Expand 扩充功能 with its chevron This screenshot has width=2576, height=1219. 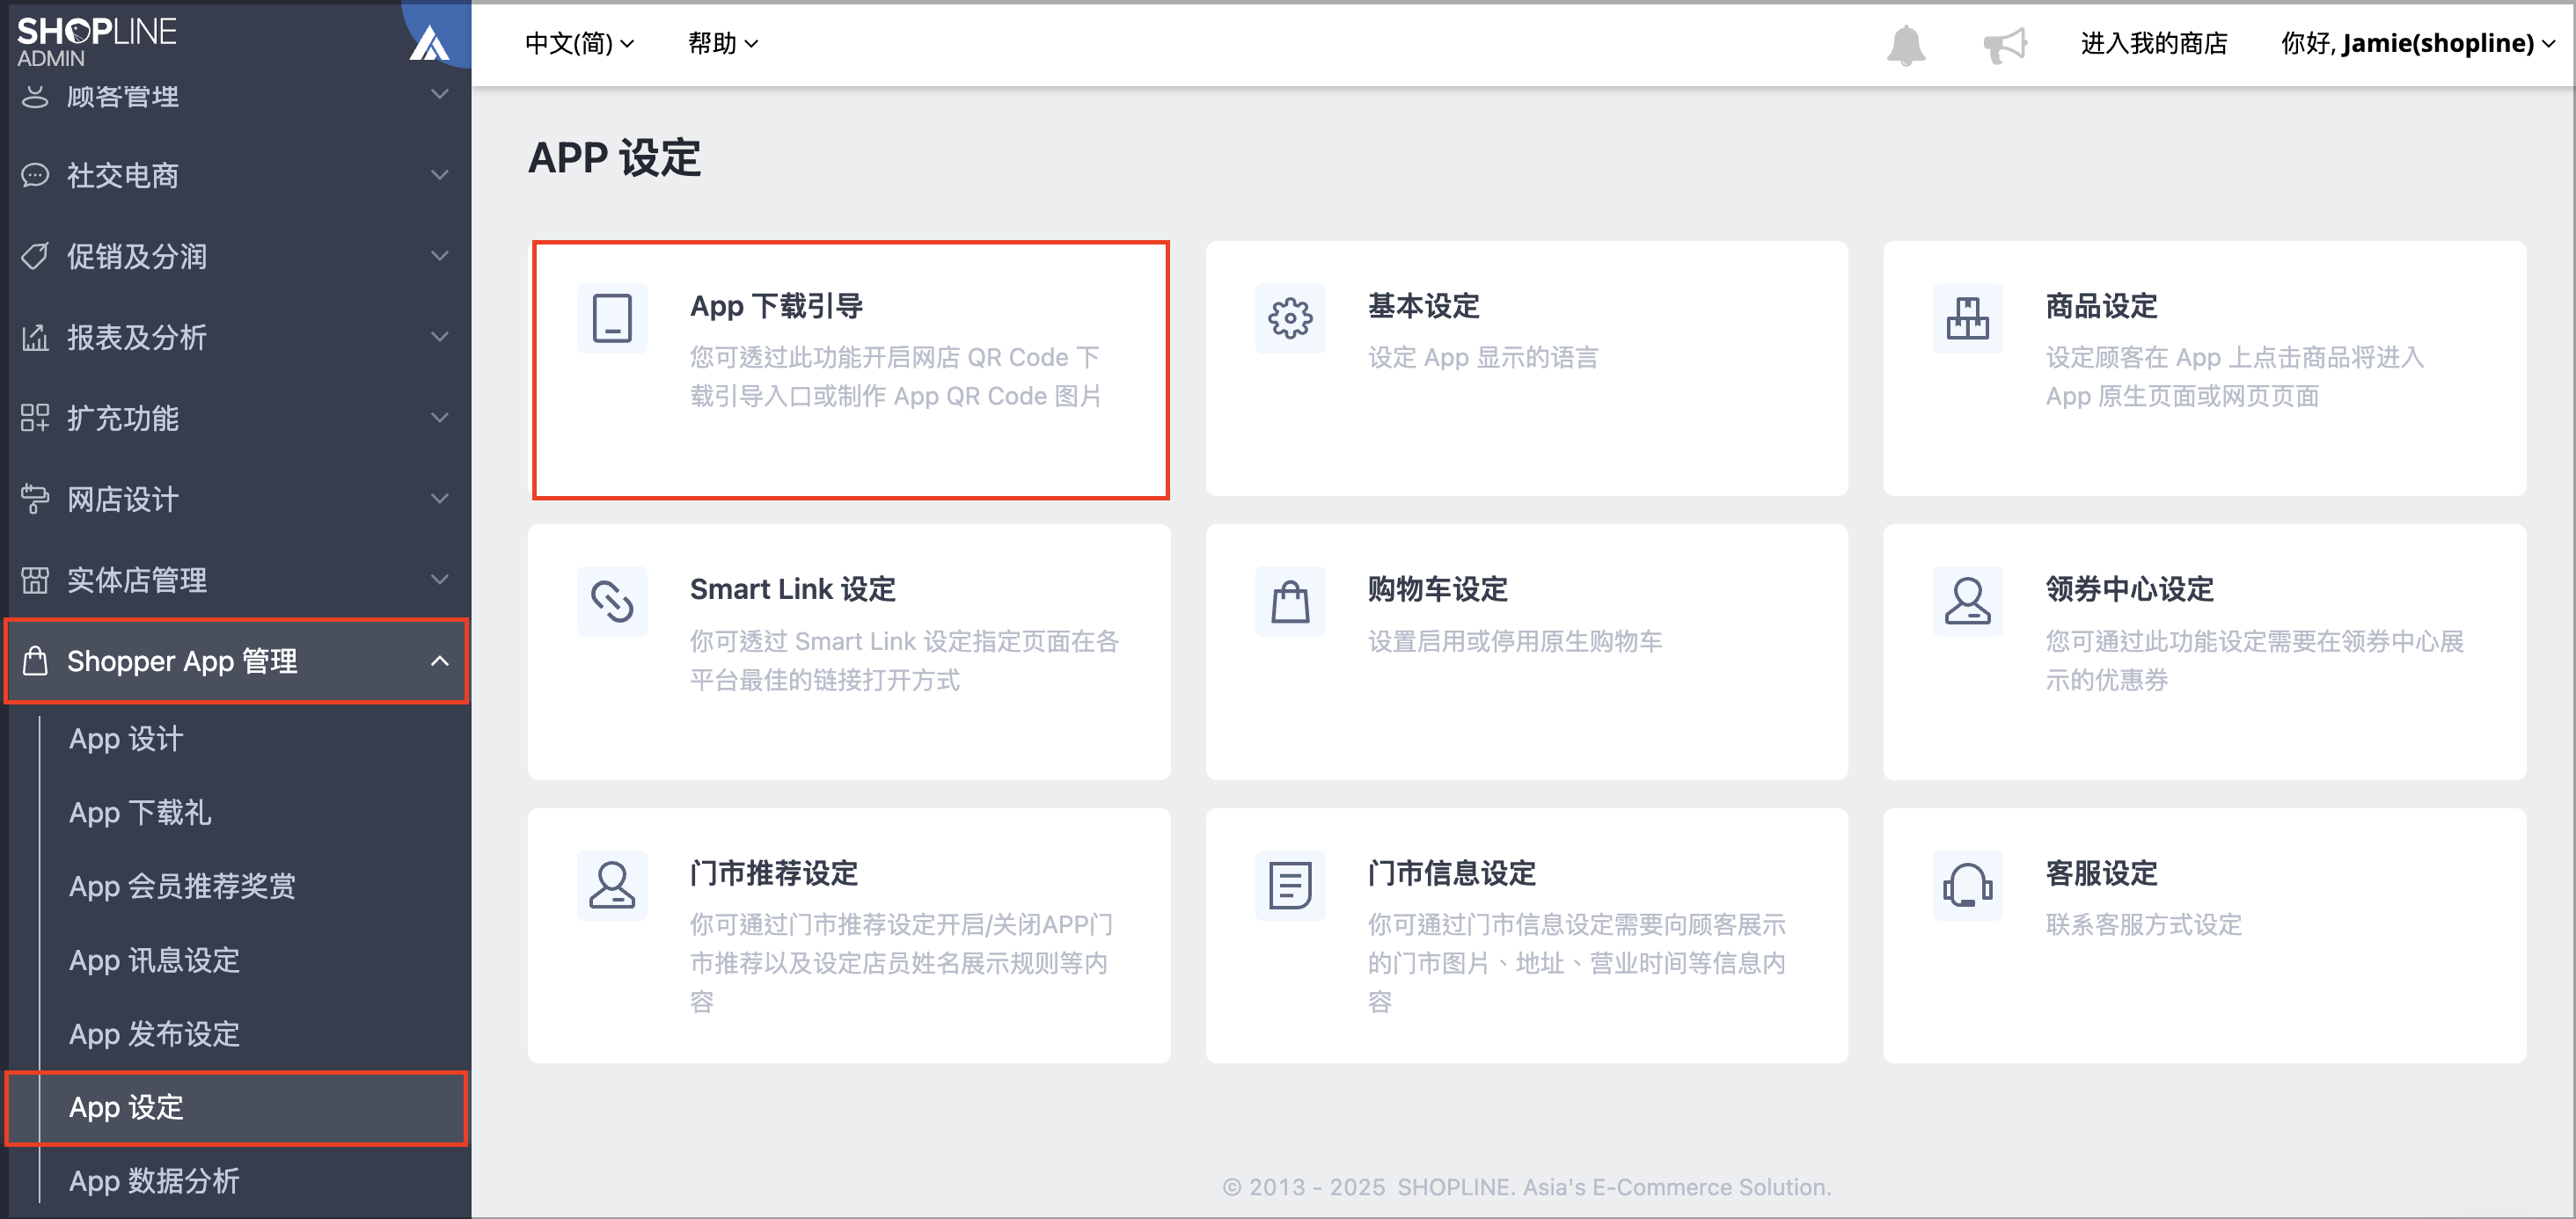[439, 418]
